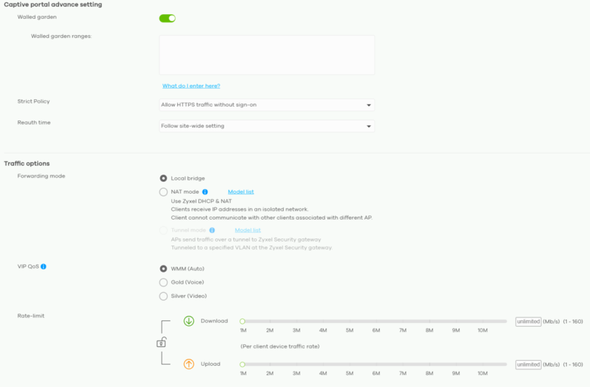Choose Silver (Video) for VIP QoS
The height and width of the screenshot is (387, 590).
(x=163, y=296)
